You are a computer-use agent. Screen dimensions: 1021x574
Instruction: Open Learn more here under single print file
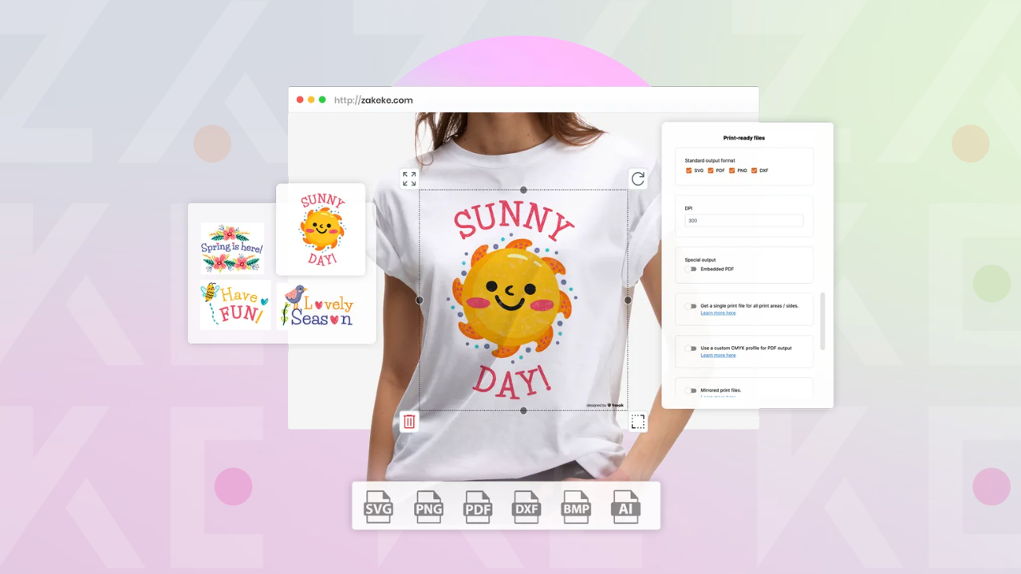coord(718,313)
